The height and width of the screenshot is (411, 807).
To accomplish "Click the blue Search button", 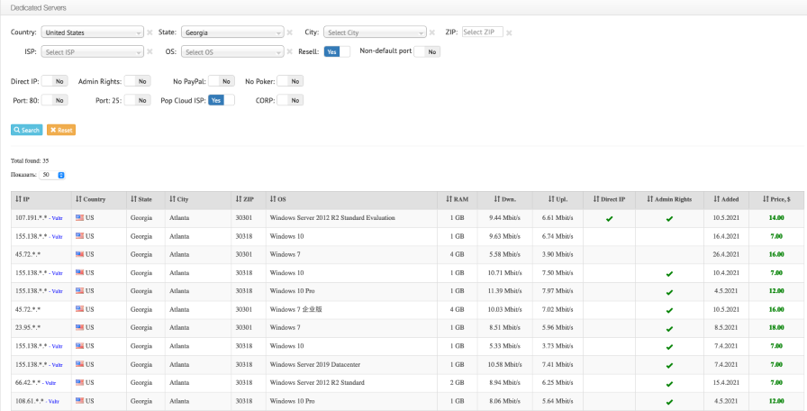I will click(26, 130).
